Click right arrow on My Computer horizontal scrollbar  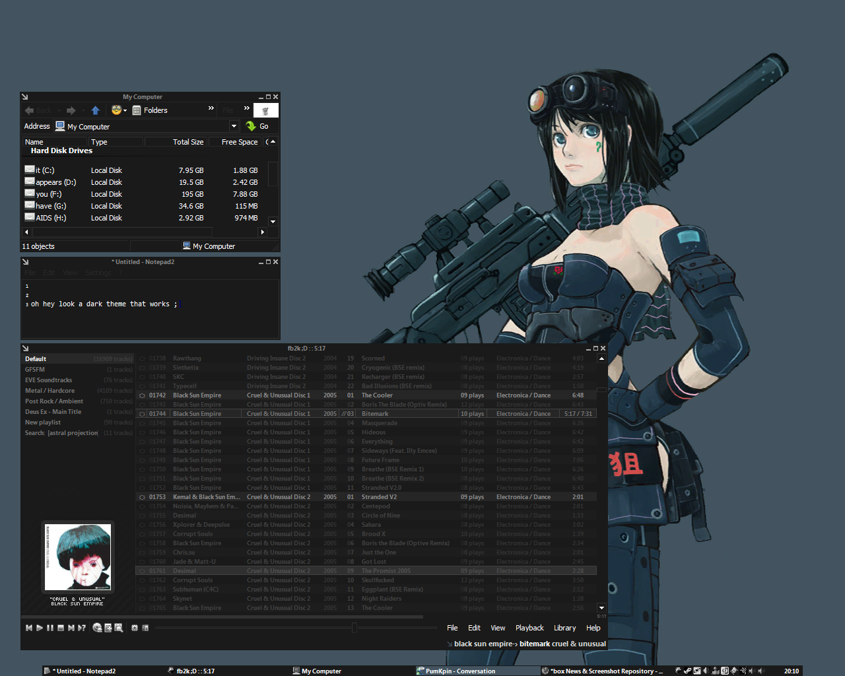(262, 232)
